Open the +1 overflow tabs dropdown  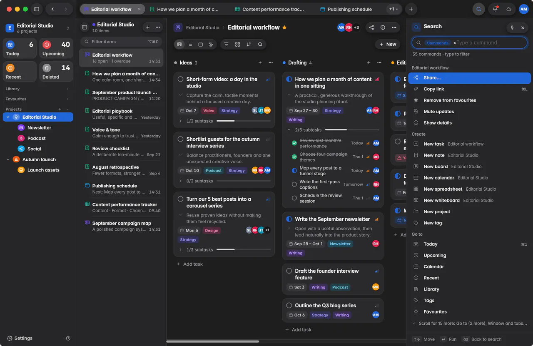pyautogui.click(x=394, y=9)
